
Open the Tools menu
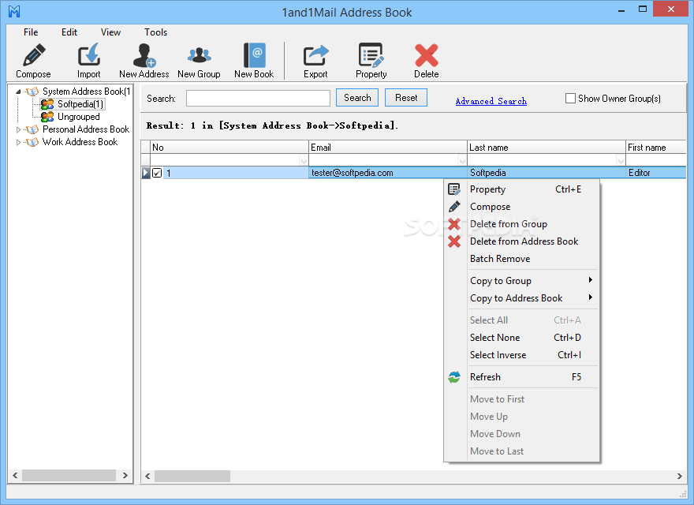155,32
